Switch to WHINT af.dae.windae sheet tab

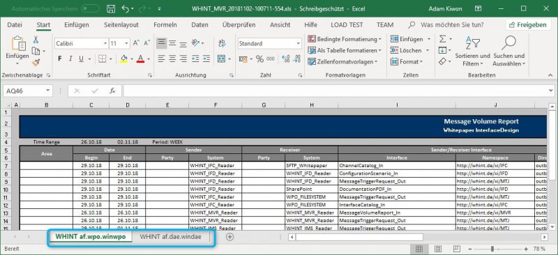[170, 236]
